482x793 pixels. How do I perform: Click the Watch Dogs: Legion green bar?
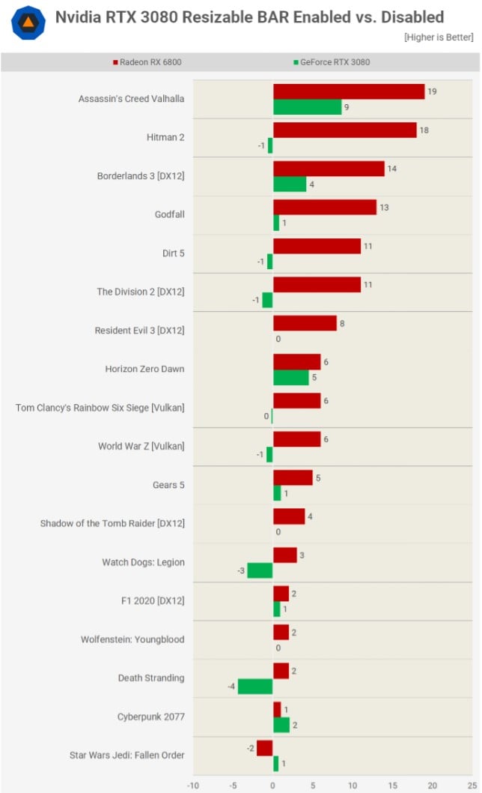tap(260, 570)
